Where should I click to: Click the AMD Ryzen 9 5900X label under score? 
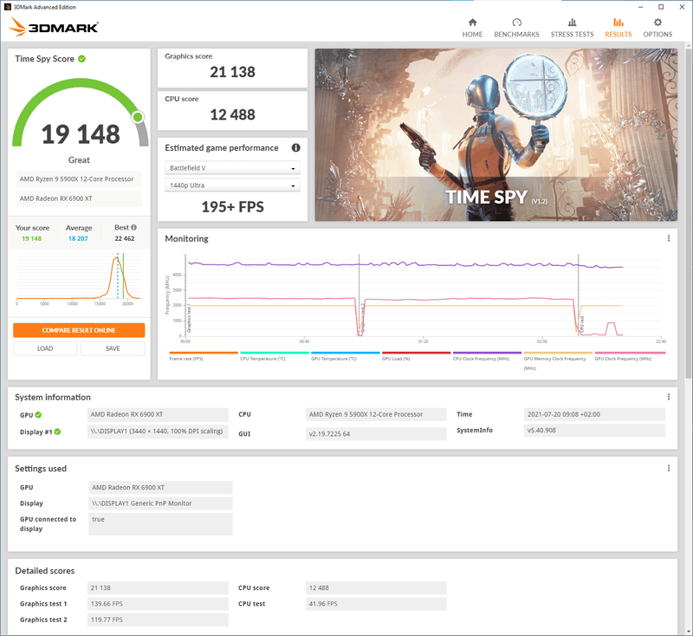coord(79,179)
